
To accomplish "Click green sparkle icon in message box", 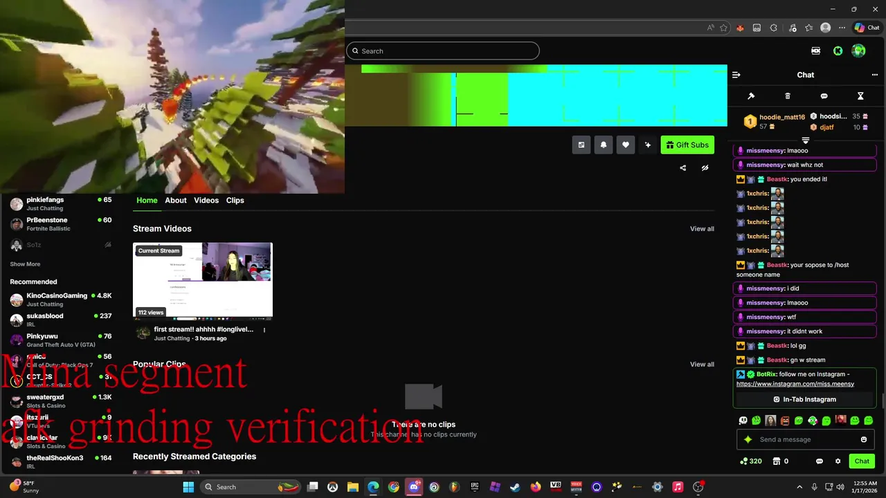I will coord(748,439).
